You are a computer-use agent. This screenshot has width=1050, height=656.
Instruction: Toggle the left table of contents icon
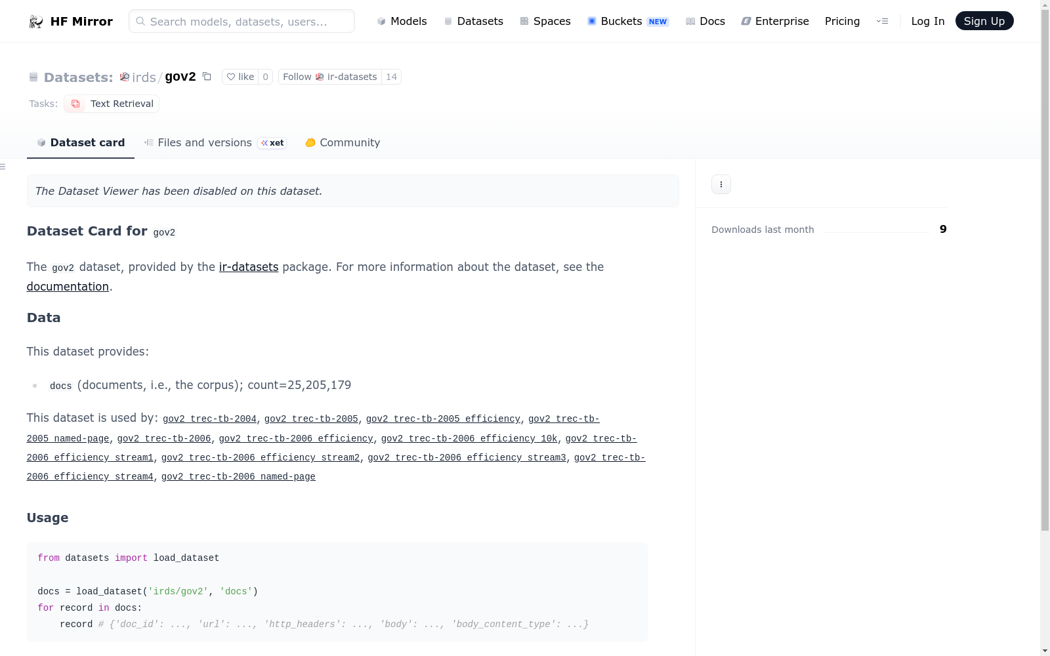(x=3, y=167)
